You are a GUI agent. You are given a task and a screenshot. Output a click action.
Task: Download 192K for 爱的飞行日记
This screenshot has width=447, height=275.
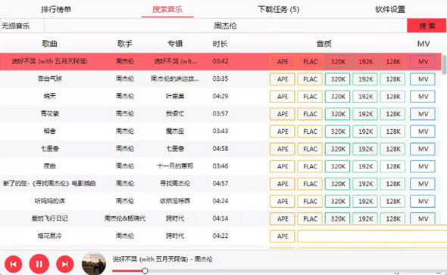point(365,218)
